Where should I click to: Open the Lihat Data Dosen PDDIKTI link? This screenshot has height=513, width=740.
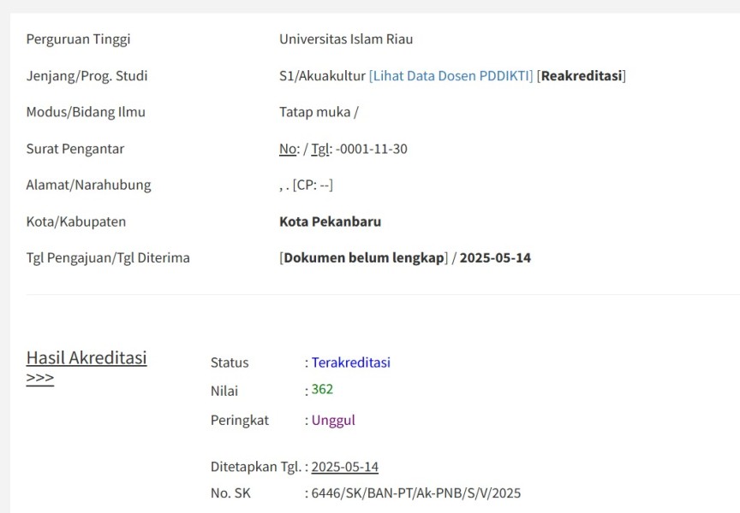tap(451, 76)
